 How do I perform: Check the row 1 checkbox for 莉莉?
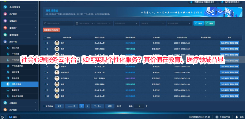(45, 43)
